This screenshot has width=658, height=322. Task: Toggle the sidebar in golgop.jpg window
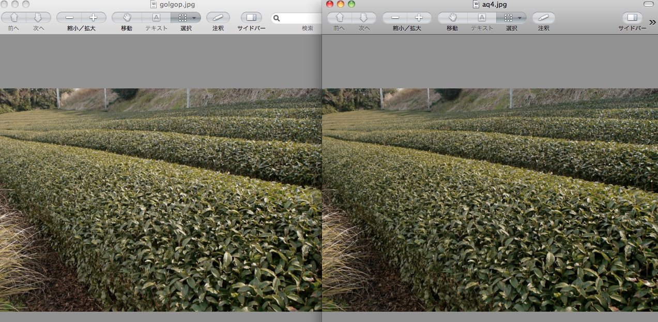point(251,18)
